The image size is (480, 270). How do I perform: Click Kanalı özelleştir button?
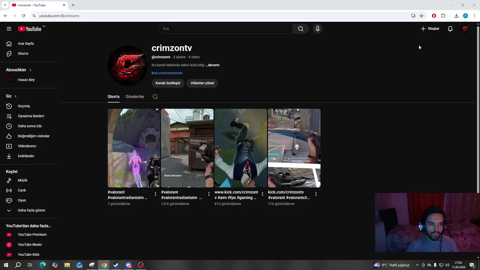(168, 83)
